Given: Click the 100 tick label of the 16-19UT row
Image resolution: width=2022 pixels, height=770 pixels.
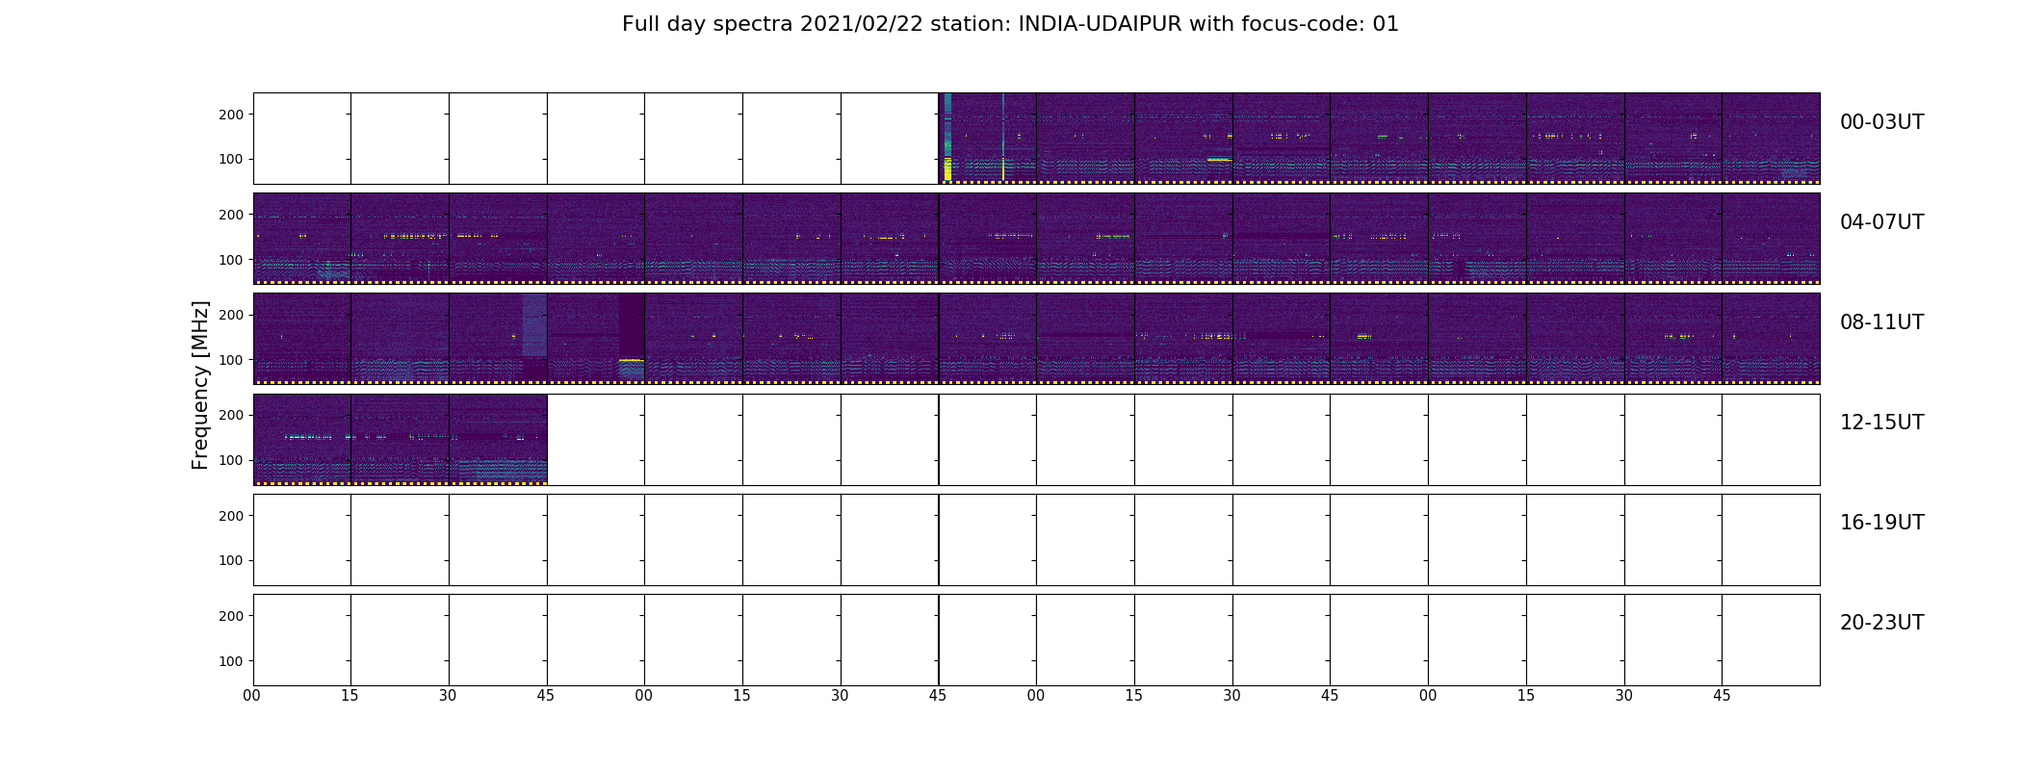Looking at the screenshot, I should (x=231, y=560).
